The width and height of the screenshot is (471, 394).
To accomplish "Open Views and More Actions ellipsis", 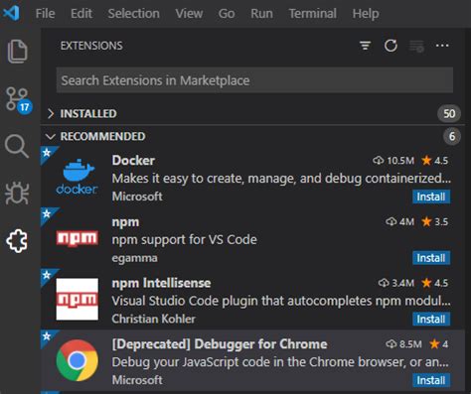I will pyautogui.click(x=442, y=46).
